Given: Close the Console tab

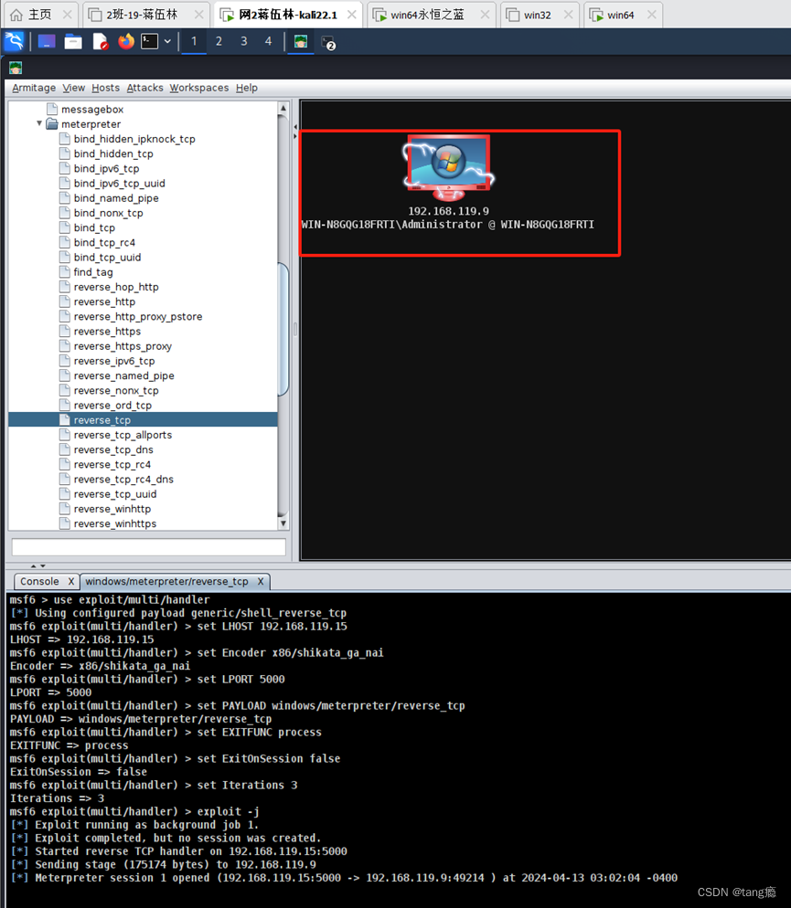Looking at the screenshot, I should coord(70,581).
